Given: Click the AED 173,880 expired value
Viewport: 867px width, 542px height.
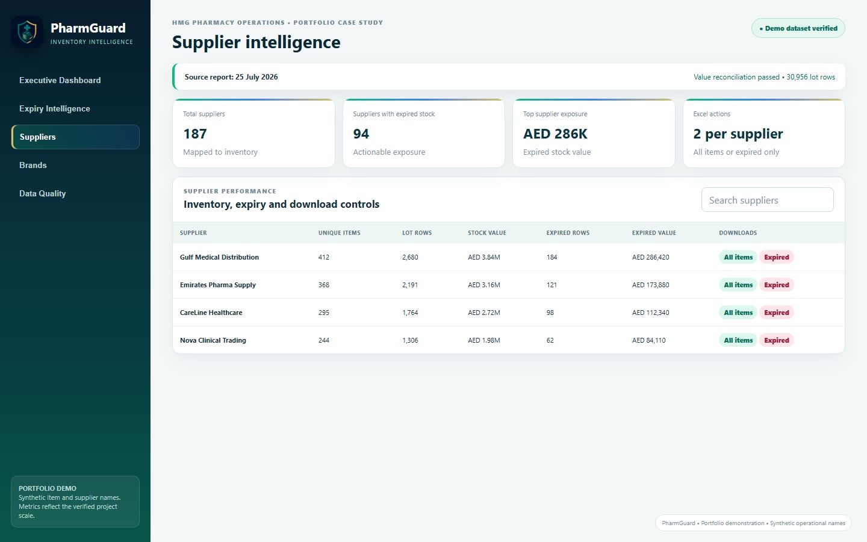Looking at the screenshot, I should pos(651,285).
